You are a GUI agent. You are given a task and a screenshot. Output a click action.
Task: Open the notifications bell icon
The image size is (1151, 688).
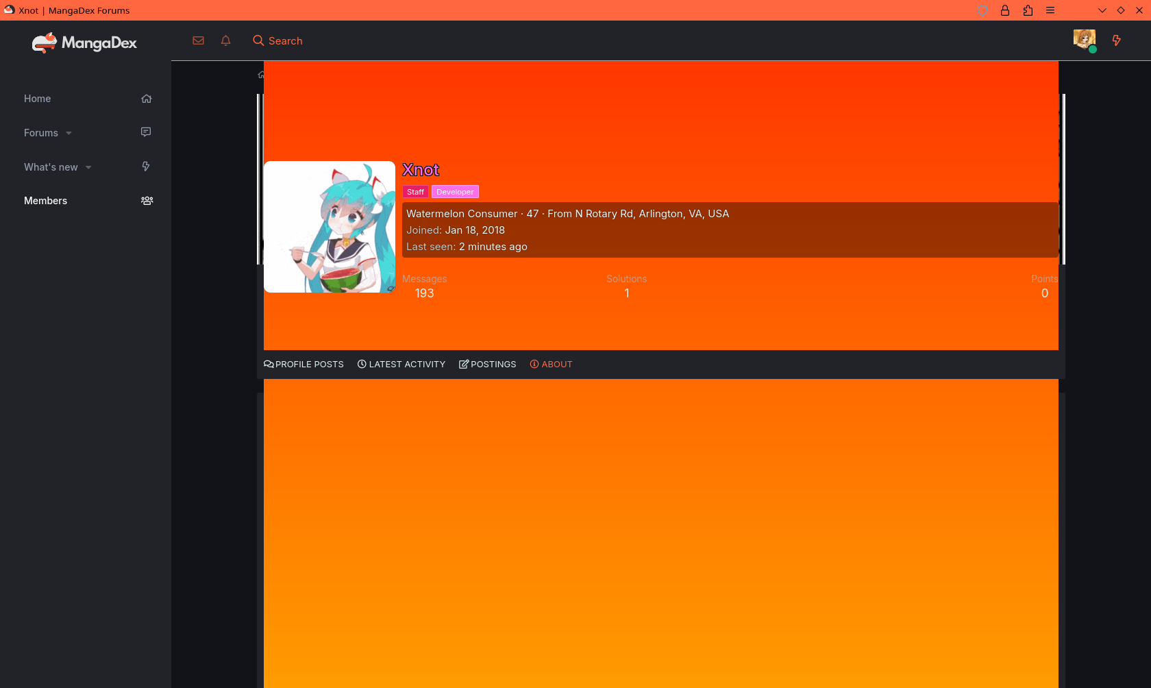(x=225, y=40)
